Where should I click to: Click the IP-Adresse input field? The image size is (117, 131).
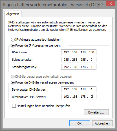point(79,52)
